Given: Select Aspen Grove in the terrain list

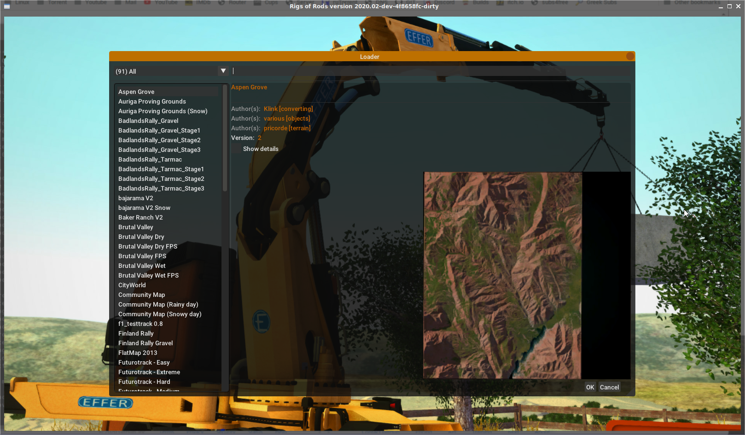Looking at the screenshot, I should coord(168,92).
